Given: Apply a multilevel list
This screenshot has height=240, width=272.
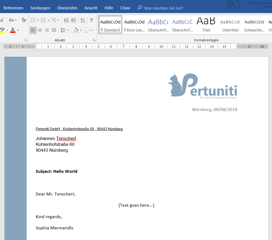Looking at the screenshot, I should click(x=54, y=20).
